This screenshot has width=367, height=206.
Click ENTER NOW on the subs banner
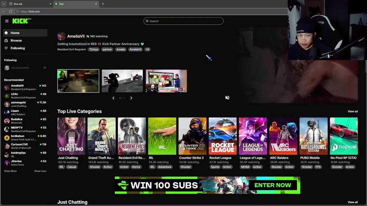(x=273, y=185)
